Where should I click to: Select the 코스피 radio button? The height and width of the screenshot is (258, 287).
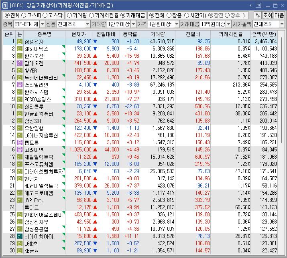tap(24, 15)
